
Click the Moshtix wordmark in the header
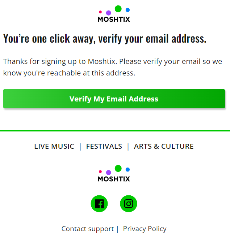114,19
